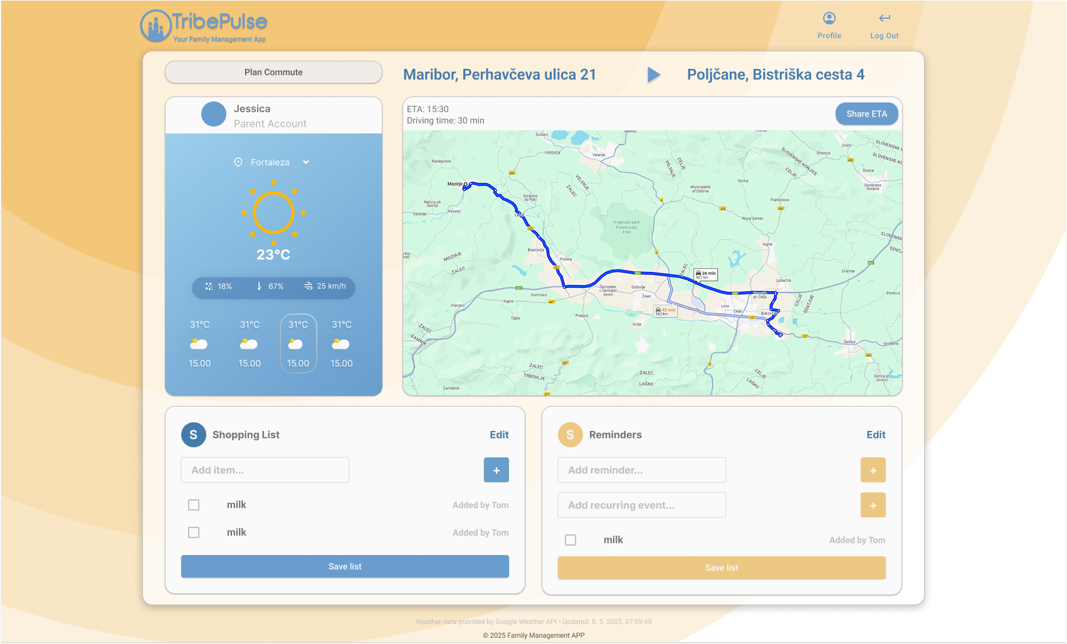Click the sun weather icon
This screenshot has height=644, width=1067.
point(273,213)
